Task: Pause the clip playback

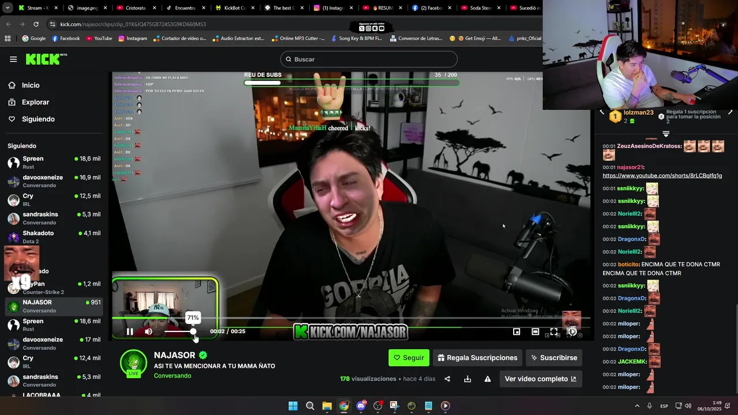Action: (130, 331)
